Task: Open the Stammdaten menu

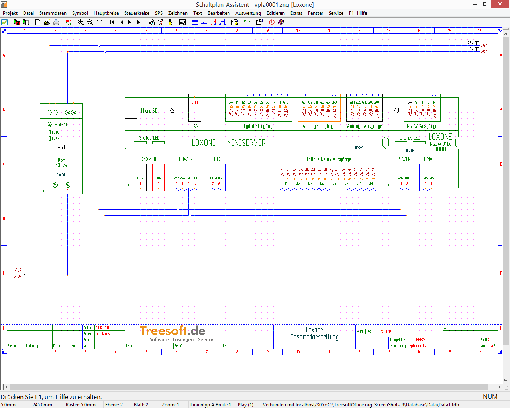Action: pos(53,13)
